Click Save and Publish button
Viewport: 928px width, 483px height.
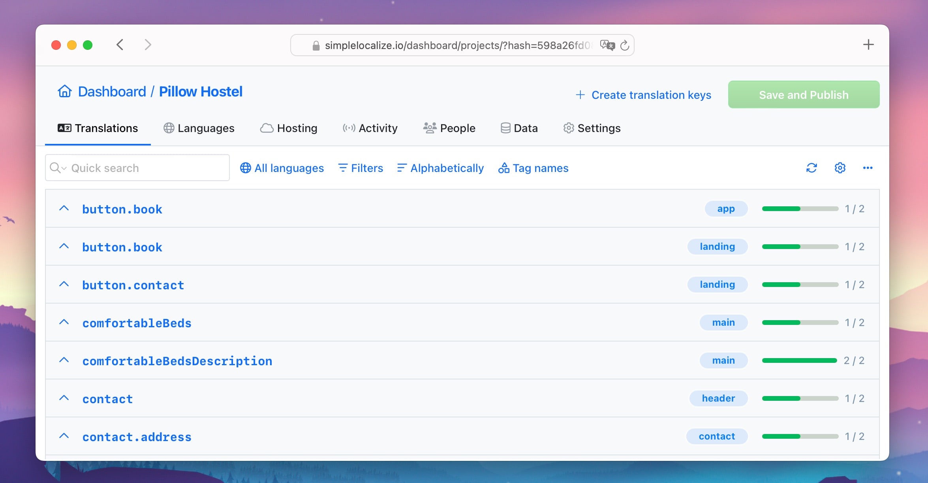(804, 94)
